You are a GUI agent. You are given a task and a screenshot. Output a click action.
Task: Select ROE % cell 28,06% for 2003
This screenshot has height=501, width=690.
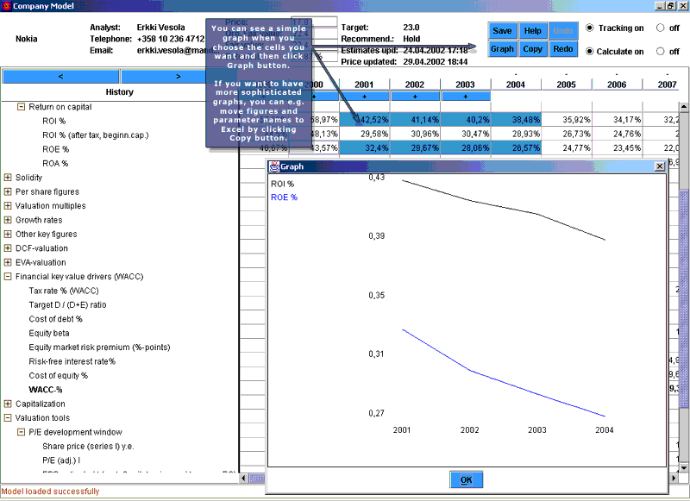[x=466, y=147]
